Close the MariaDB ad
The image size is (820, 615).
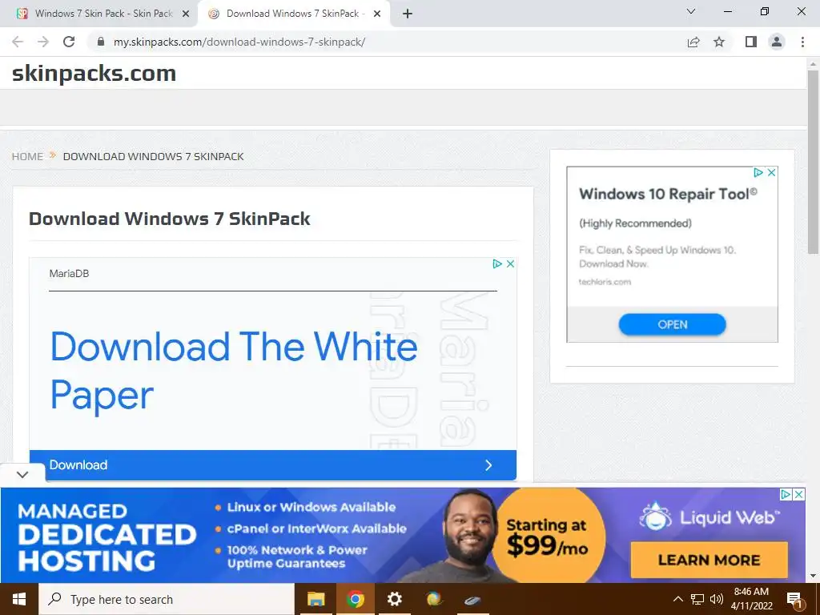[510, 264]
